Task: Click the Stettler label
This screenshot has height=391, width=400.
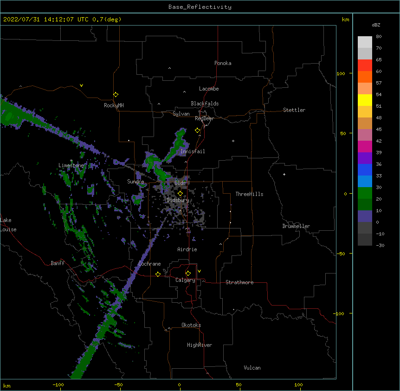Action: 294,110
